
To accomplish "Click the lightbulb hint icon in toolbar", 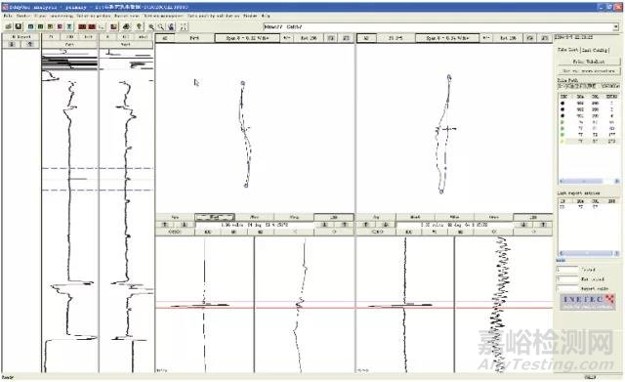I will 139,26.
